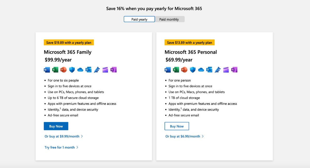Viewport: 310px width, 168px height.
Task: Click Buy Now for Microsoft 365 Family
Action: [56, 126]
